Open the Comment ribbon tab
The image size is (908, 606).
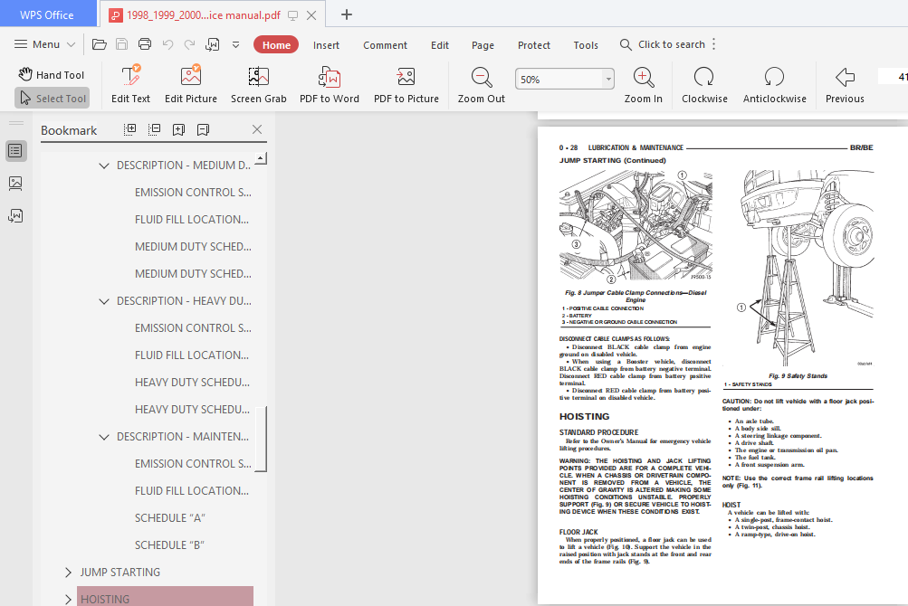[x=385, y=45]
